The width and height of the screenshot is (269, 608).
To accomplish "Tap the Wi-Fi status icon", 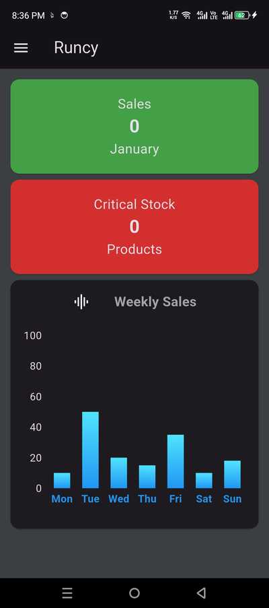I will [186, 16].
